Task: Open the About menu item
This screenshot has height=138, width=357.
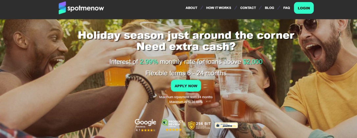Action: (191, 8)
